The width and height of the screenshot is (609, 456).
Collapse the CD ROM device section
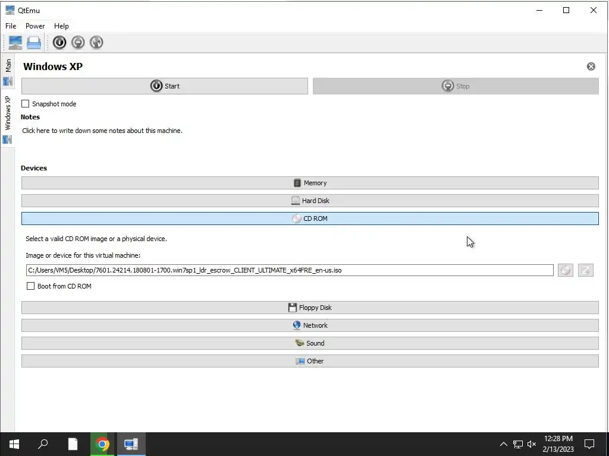(310, 218)
